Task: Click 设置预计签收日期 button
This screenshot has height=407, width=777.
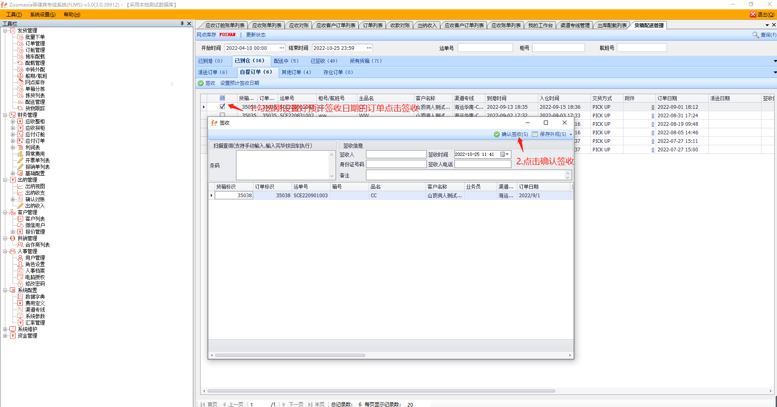Action: (239, 83)
